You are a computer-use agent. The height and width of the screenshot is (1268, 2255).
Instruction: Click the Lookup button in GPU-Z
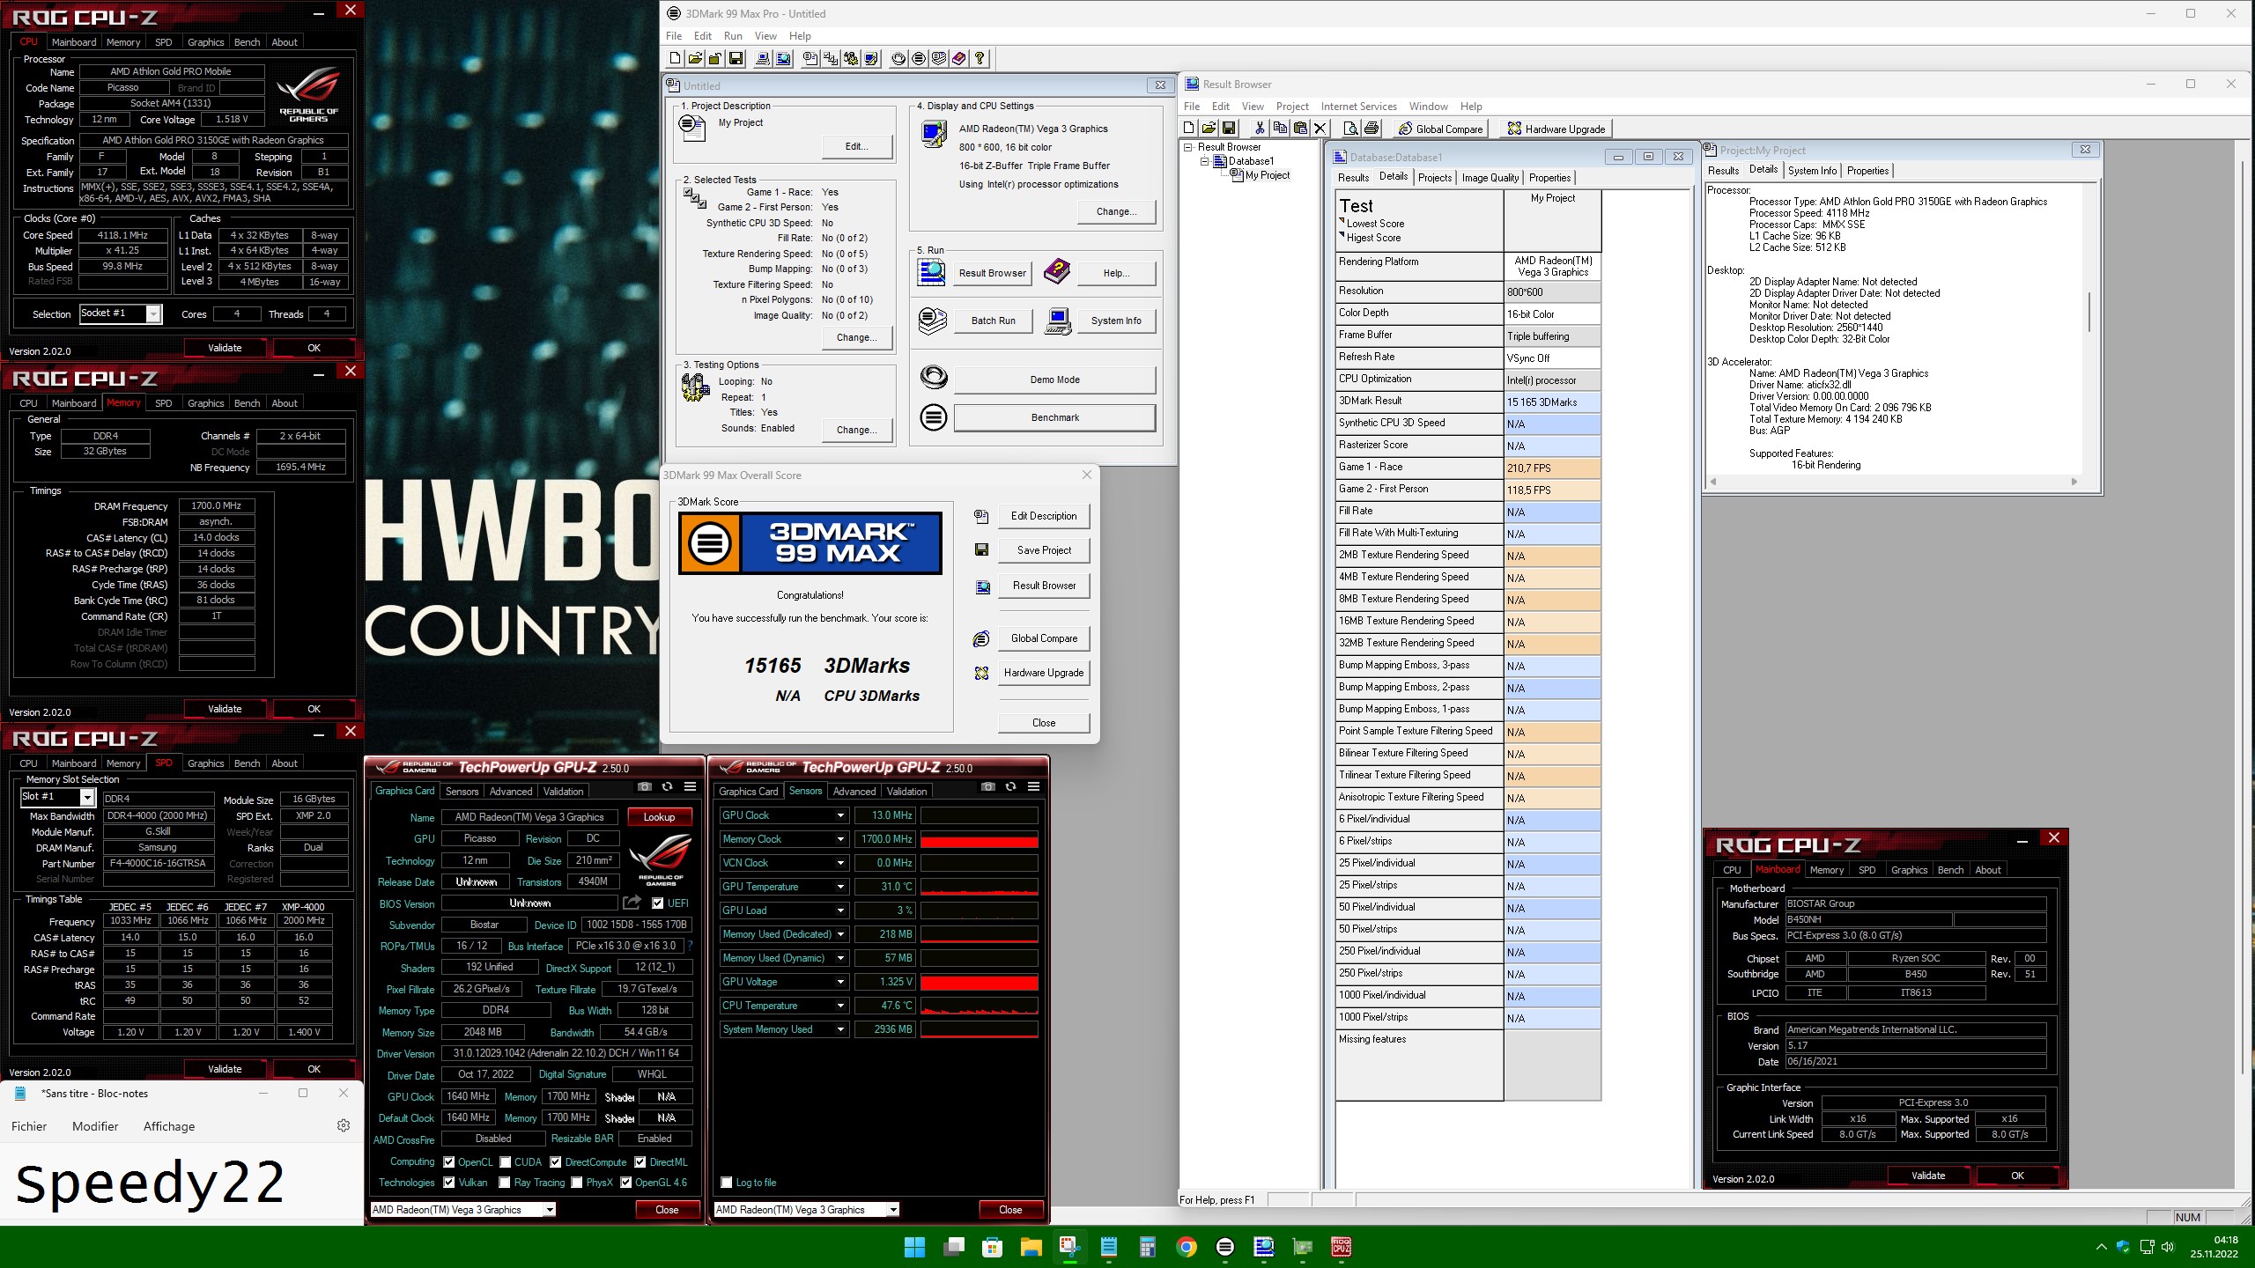click(659, 817)
